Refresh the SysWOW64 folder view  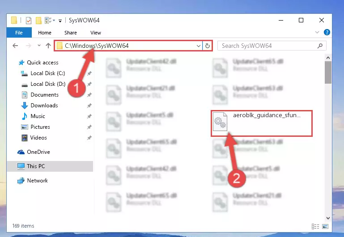coord(207,46)
